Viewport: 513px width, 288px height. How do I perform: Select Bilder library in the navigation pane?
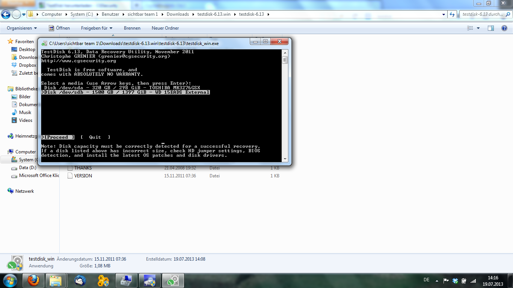tap(25, 97)
